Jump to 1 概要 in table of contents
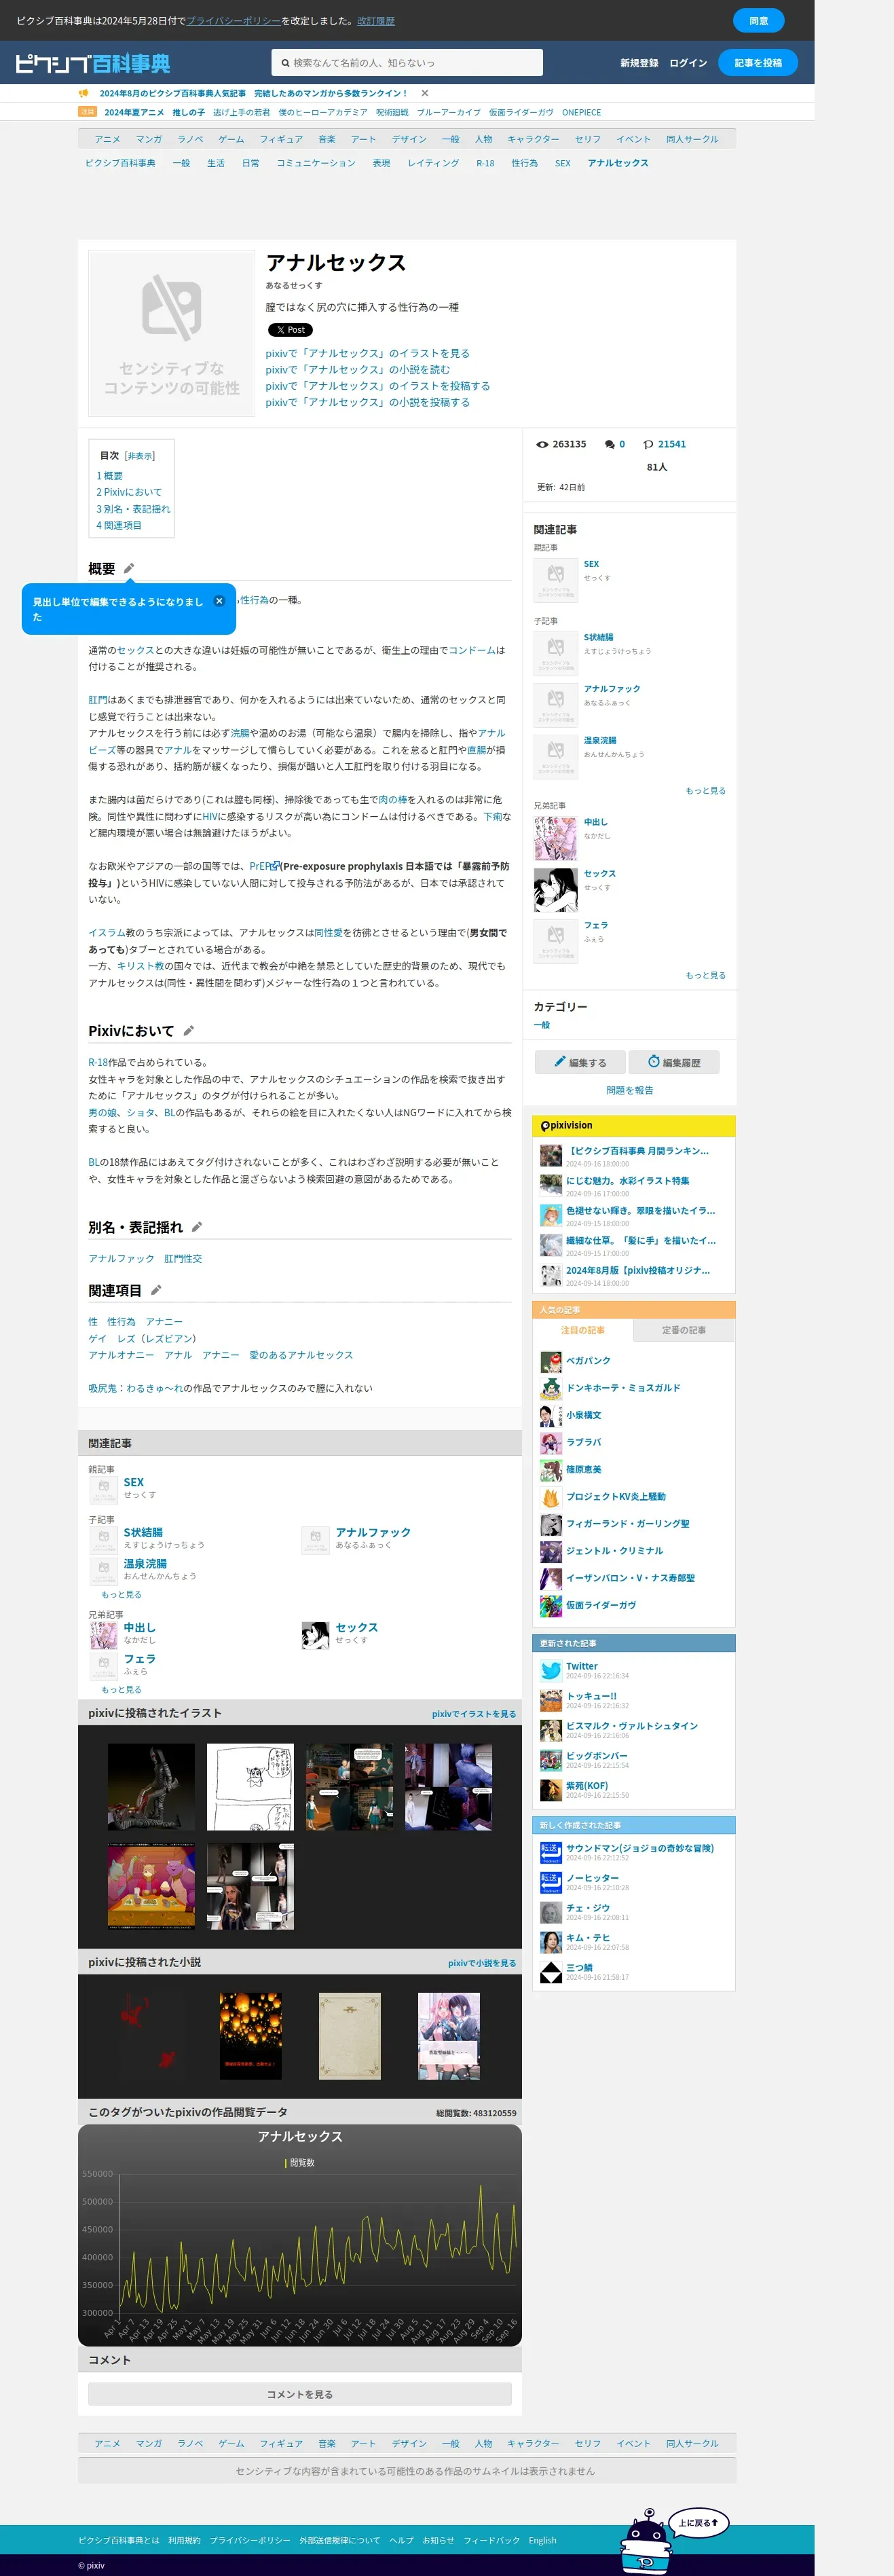The image size is (894, 2576). (110, 476)
